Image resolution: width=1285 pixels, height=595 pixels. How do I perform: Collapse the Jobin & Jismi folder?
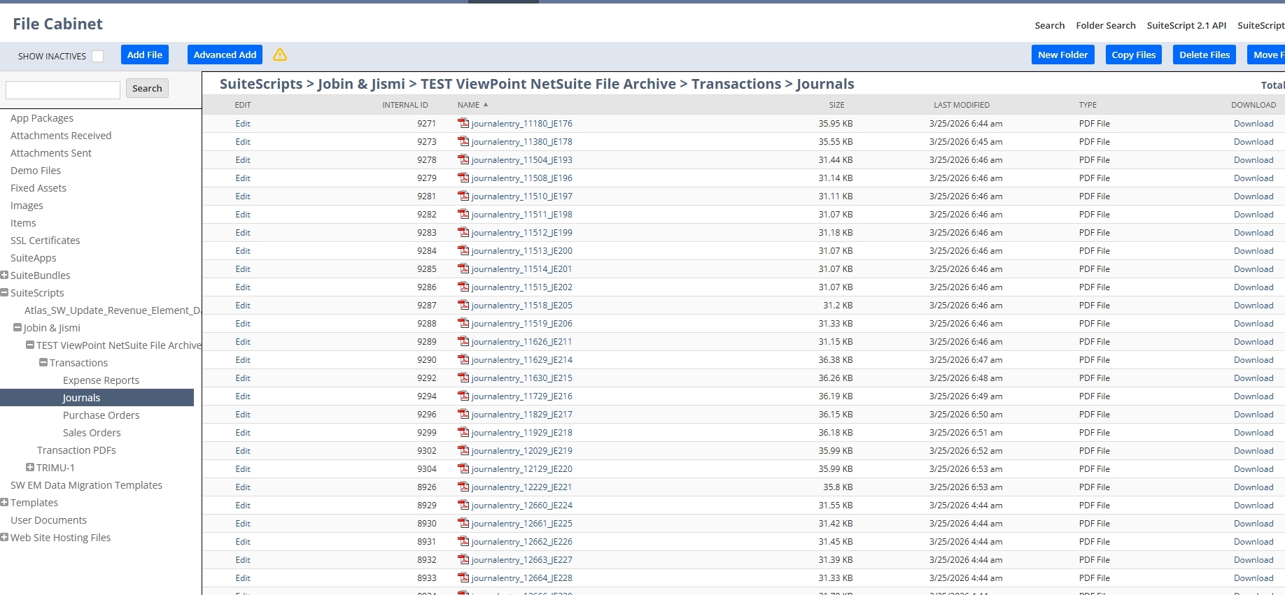[17, 327]
